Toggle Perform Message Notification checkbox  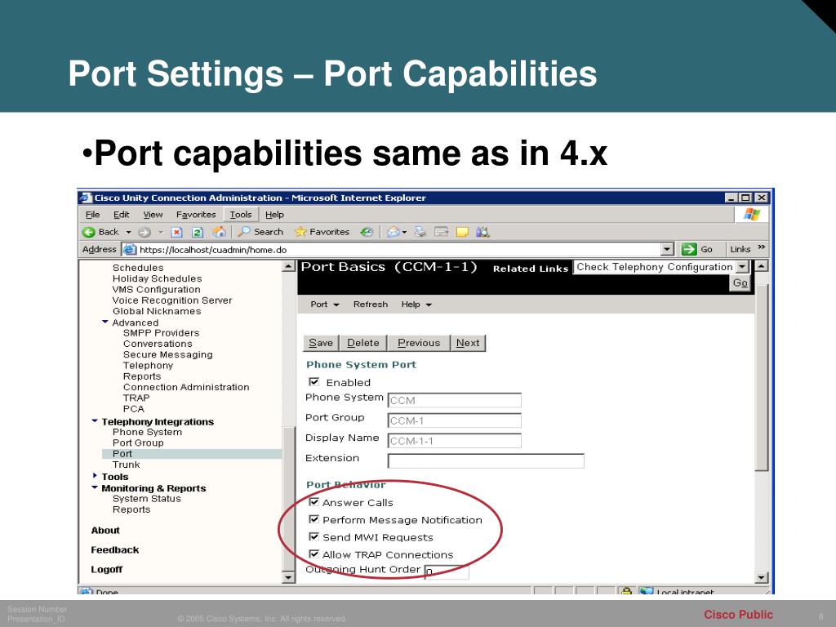(x=314, y=519)
